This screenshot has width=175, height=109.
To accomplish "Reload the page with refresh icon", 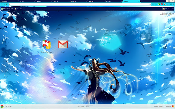I will [x=7, y=4].
